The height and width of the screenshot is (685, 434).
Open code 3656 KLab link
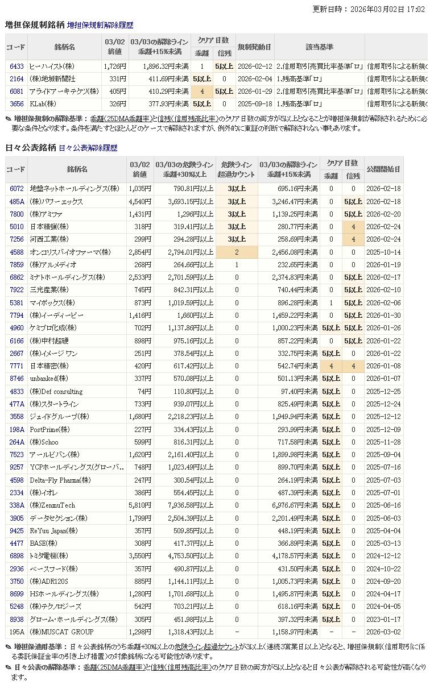click(16, 104)
